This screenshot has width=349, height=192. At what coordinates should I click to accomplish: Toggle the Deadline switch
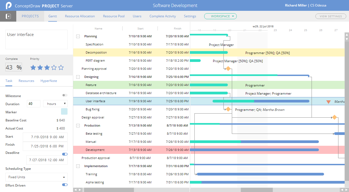pos(65,154)
